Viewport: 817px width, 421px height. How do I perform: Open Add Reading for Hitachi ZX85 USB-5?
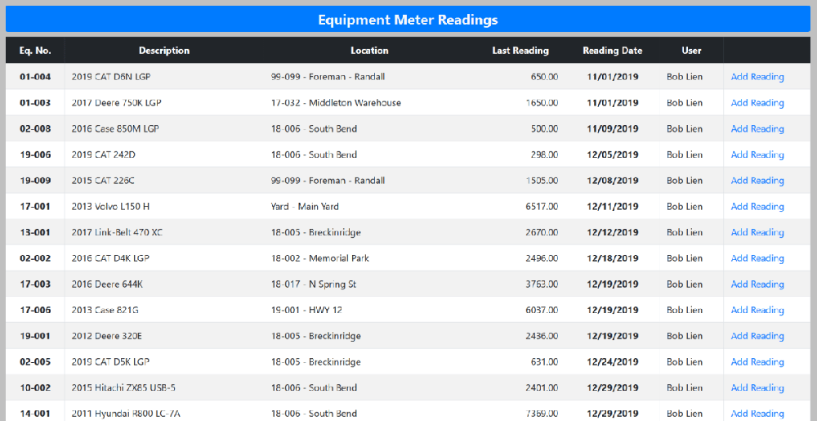pyautogui.click(x=757, y=387)
